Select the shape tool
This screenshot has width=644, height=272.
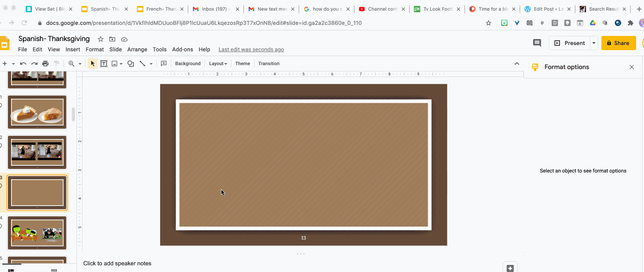pos(131,64)
